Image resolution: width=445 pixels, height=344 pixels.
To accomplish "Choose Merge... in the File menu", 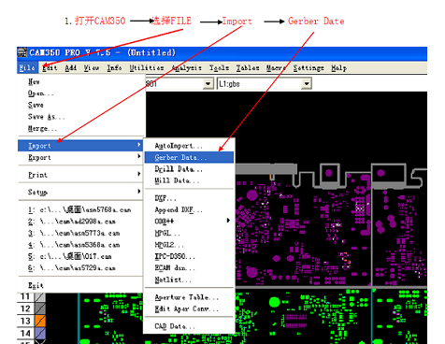I will click(81, 128).
